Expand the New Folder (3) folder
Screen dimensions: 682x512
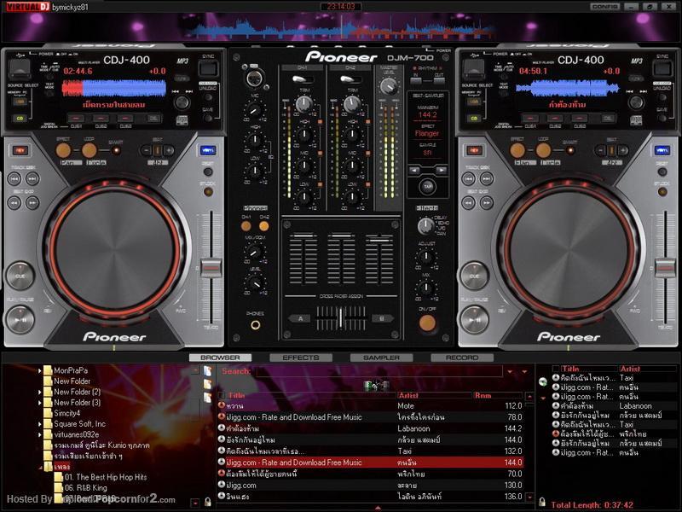point(39,403)
